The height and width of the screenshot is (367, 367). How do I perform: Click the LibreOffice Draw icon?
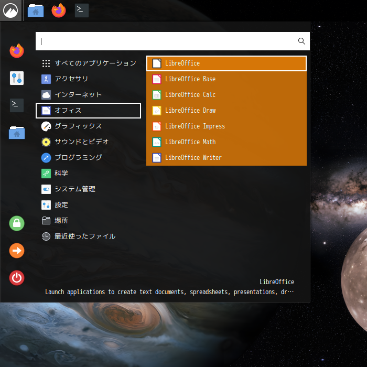[x=157, y=111]
